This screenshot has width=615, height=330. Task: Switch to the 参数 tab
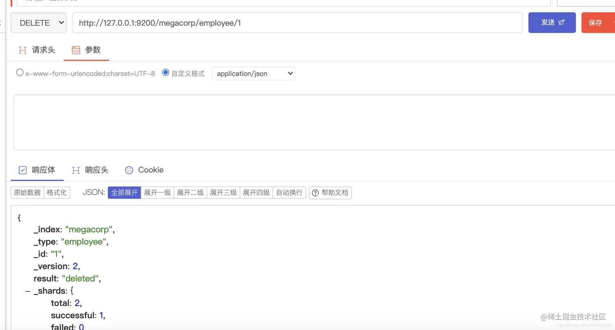(x=86, y=50)
